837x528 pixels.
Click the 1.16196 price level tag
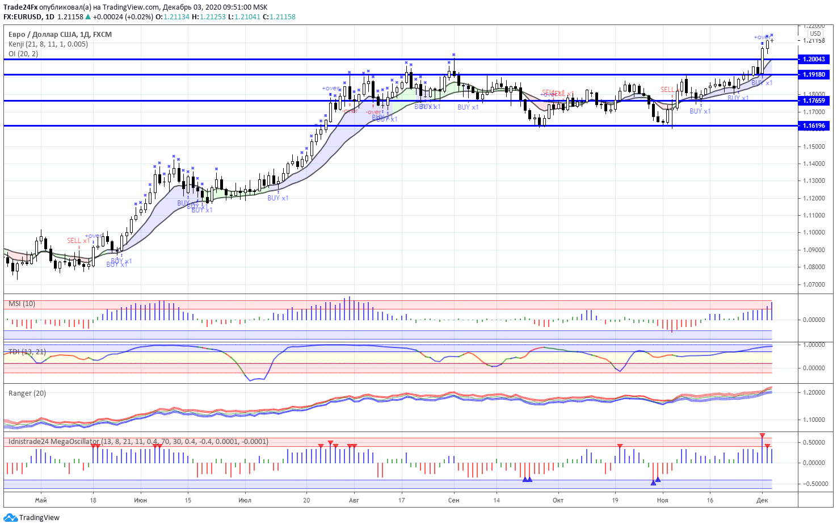pyautogui.click(x=814, y=125)
